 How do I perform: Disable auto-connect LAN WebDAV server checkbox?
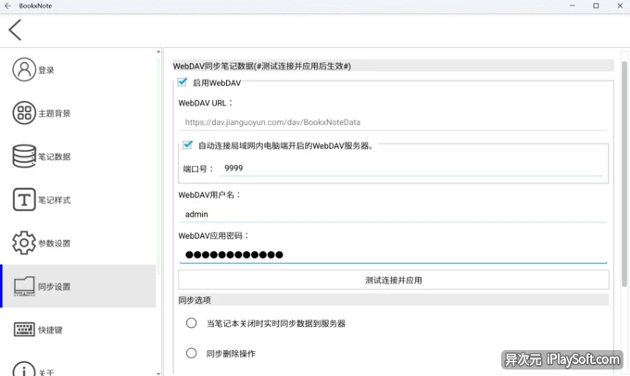tap(188, 145)
